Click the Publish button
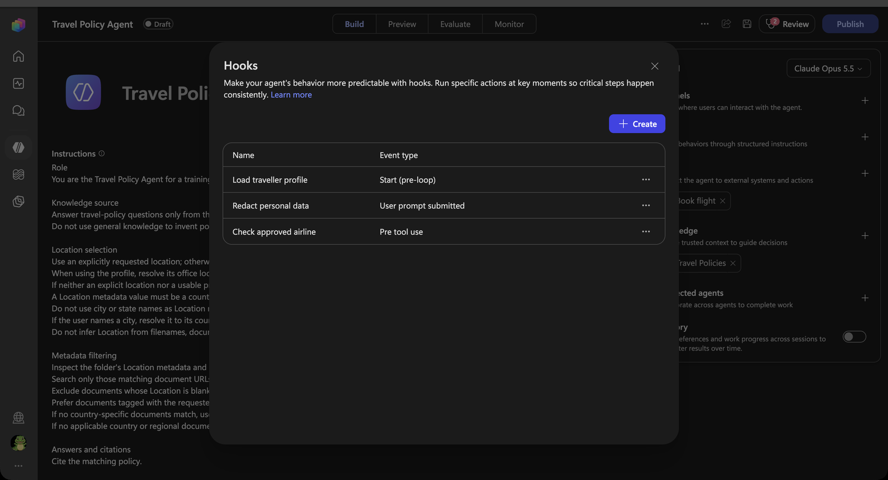The width and height of the screenshot is (888, 480). 850,24
